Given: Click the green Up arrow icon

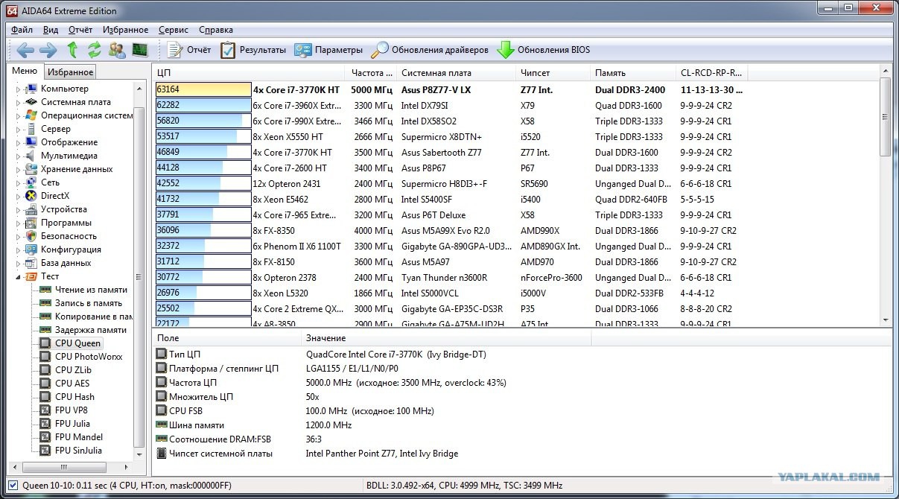Looking at the screenshot, I should 72,50.
